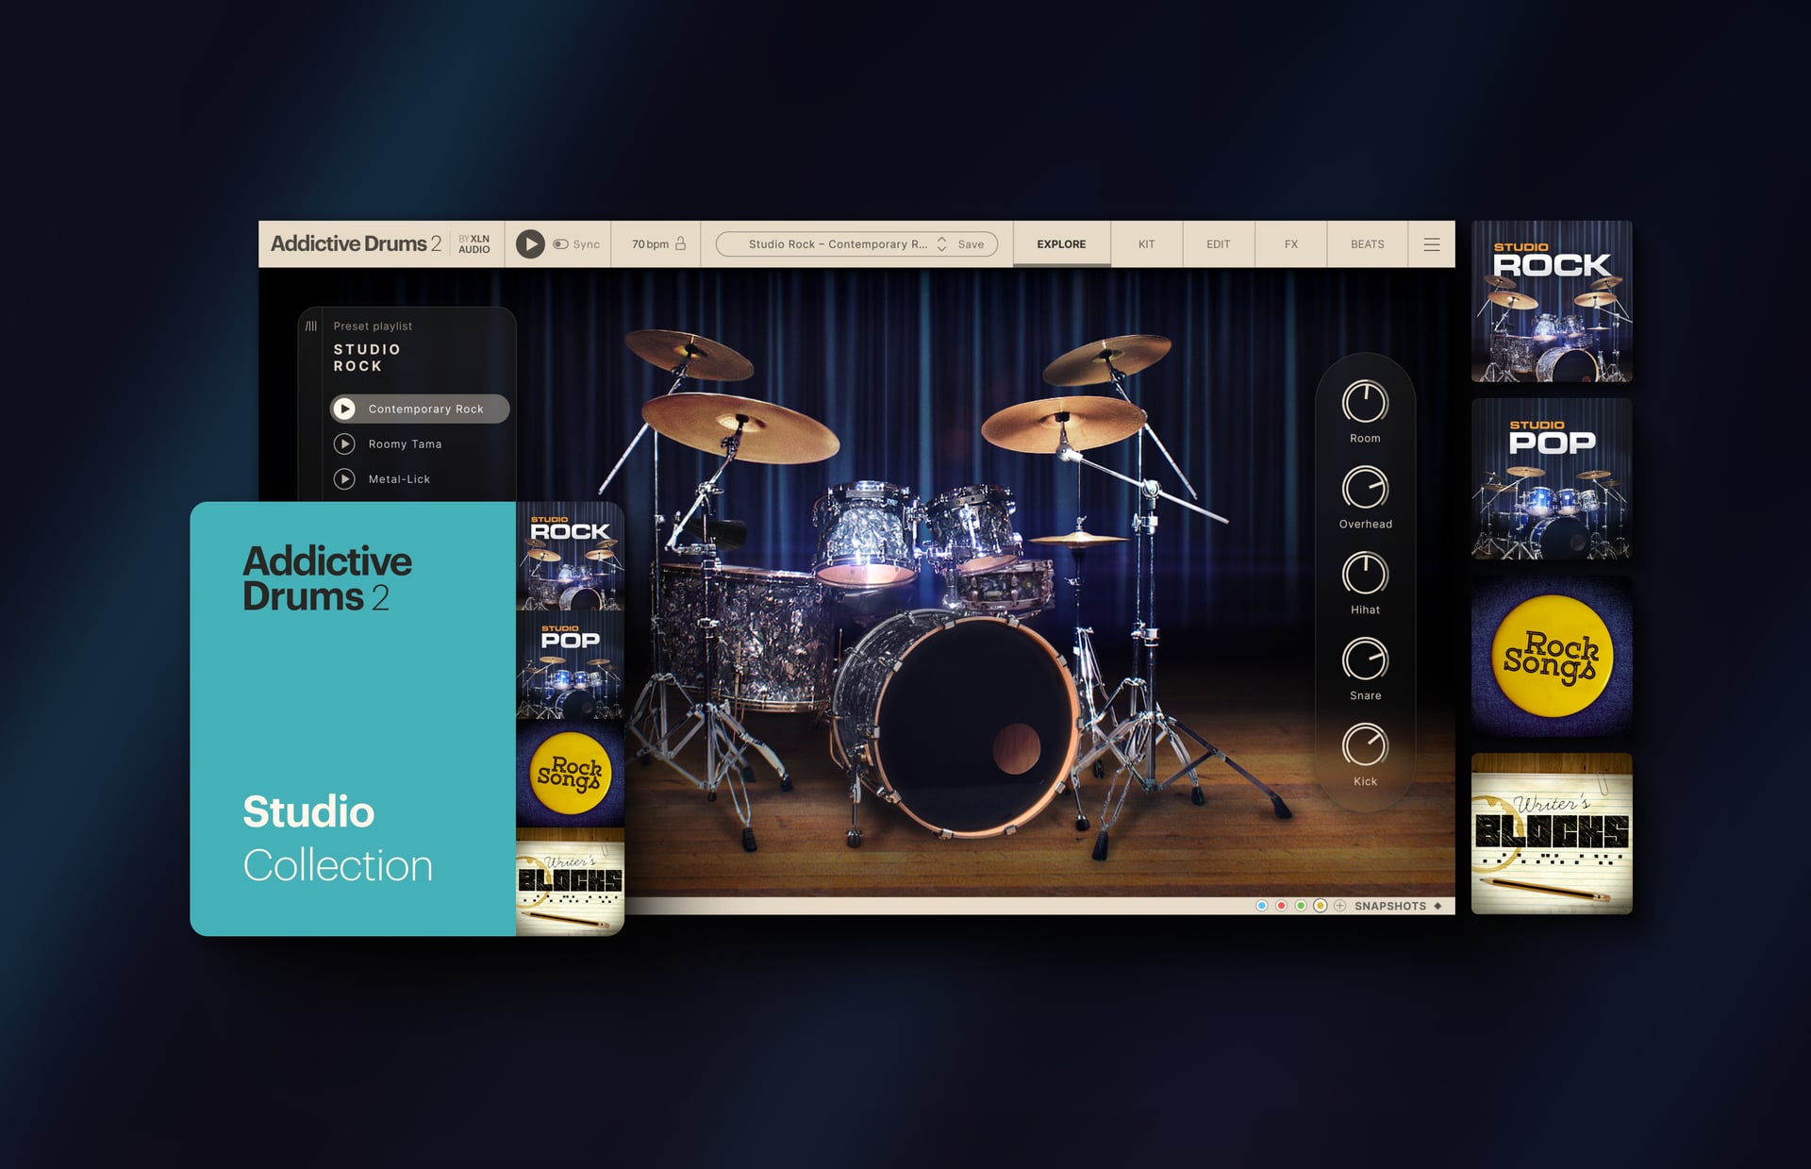Screen dimensions: 1811x1169
Task: Click the Overhead level knob
Action: click(1365, 489)
